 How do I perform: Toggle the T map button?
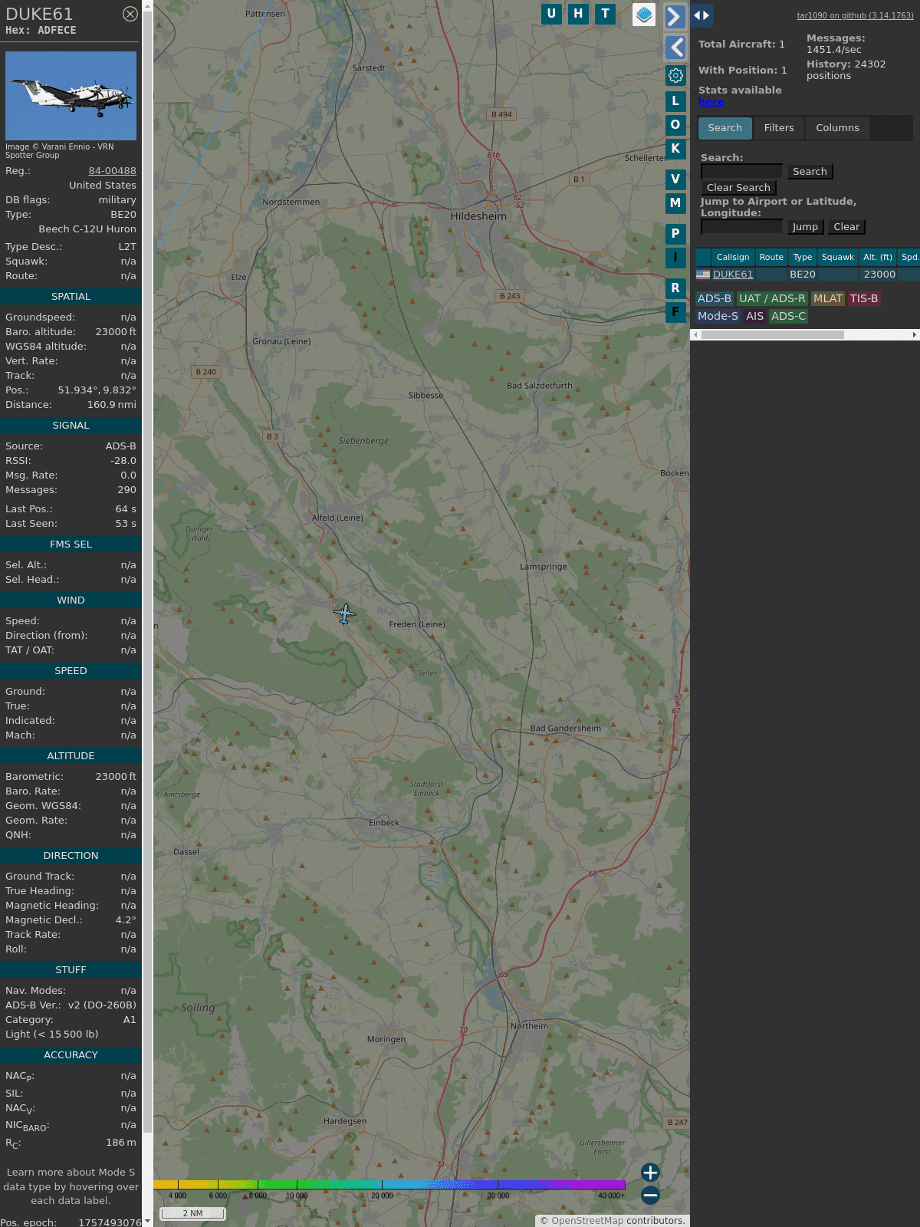pos(605,14)
